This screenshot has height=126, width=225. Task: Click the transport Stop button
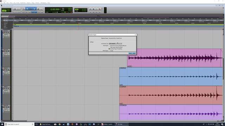coord(94,9)
